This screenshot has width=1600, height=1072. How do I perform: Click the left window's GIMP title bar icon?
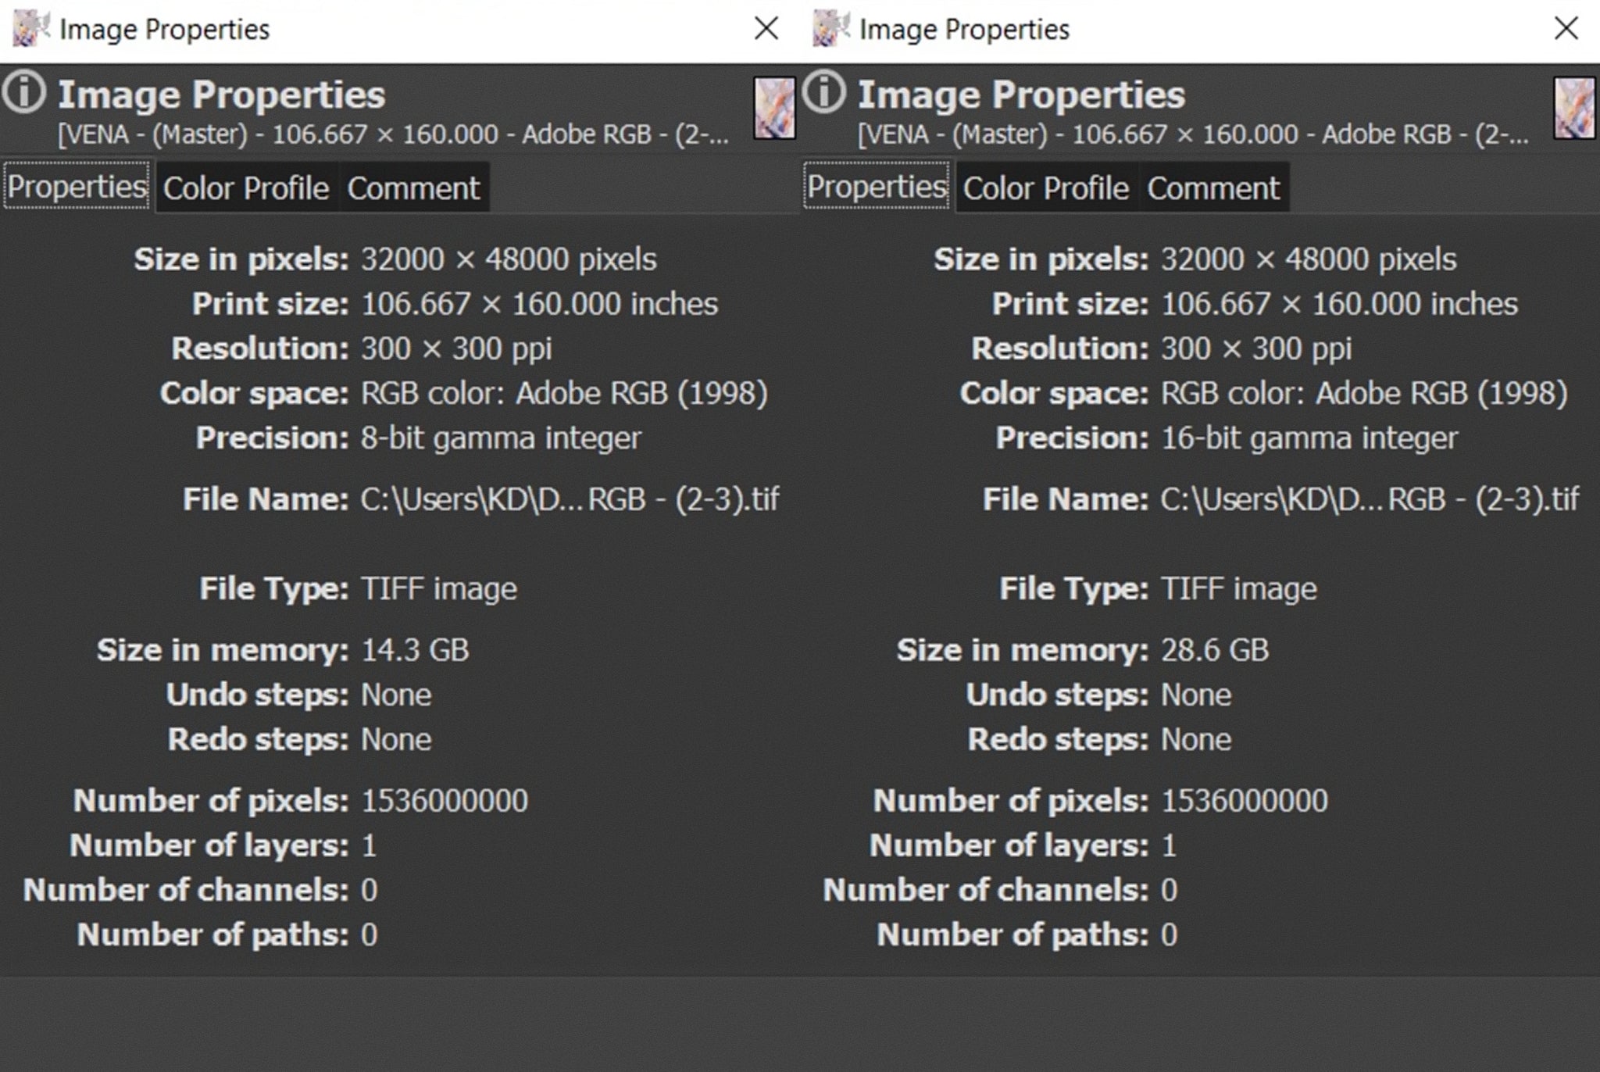[30, 29]
